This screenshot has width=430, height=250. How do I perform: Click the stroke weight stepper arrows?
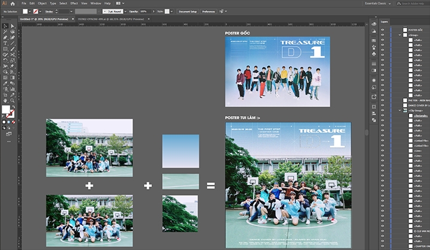[56, 11]
